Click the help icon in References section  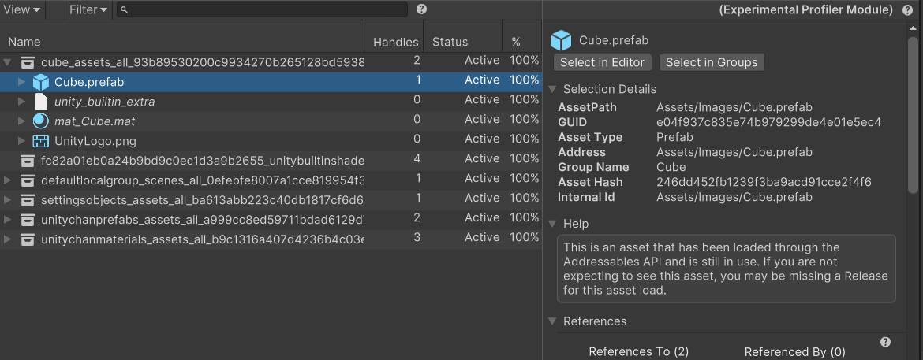pos(885,342)
